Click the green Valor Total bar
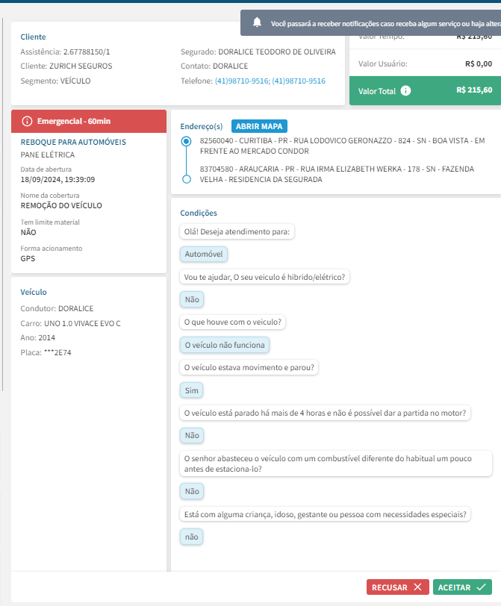Viewport: 501px width, 606px height. click(x=423, y=90)
